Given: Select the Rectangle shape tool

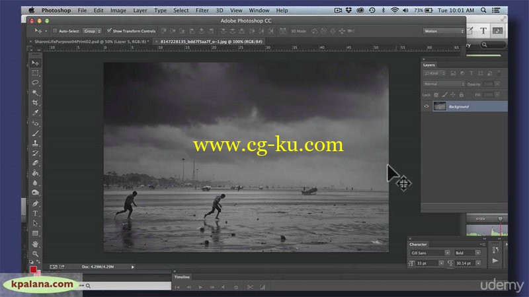Looking at the screenshot, I should [x=35, y=234].
